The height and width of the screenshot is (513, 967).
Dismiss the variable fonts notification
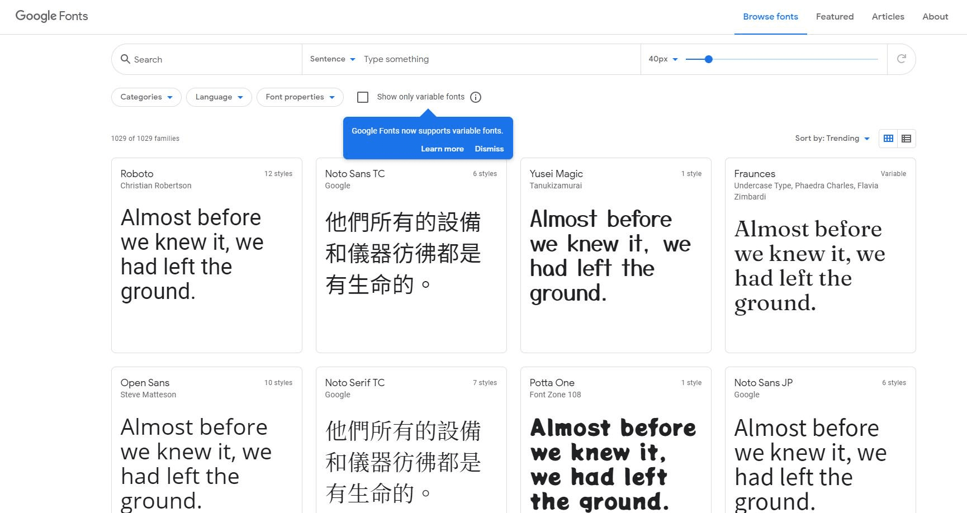pyautogui.click(x=489, y=149)
